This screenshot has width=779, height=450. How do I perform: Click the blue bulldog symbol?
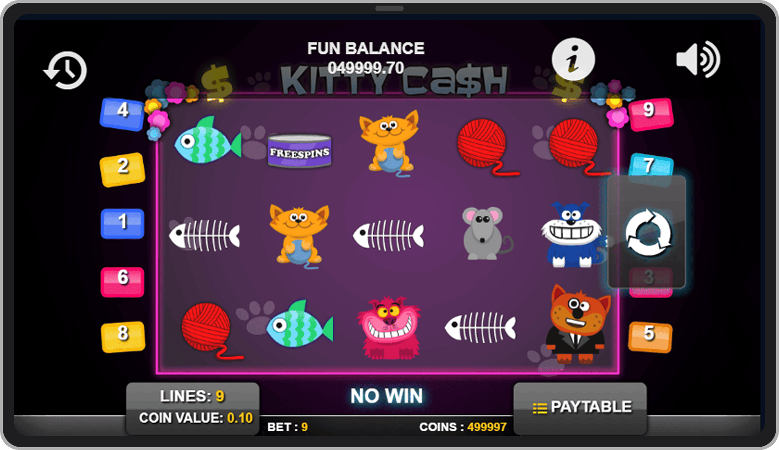click(572, 234)
